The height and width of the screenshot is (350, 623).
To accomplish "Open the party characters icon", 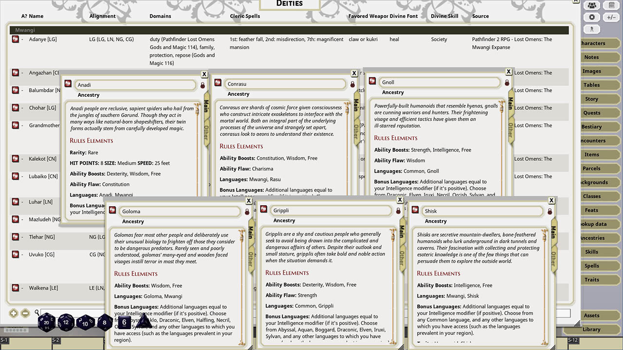I will pyautogui.click(x=592, y=5).
